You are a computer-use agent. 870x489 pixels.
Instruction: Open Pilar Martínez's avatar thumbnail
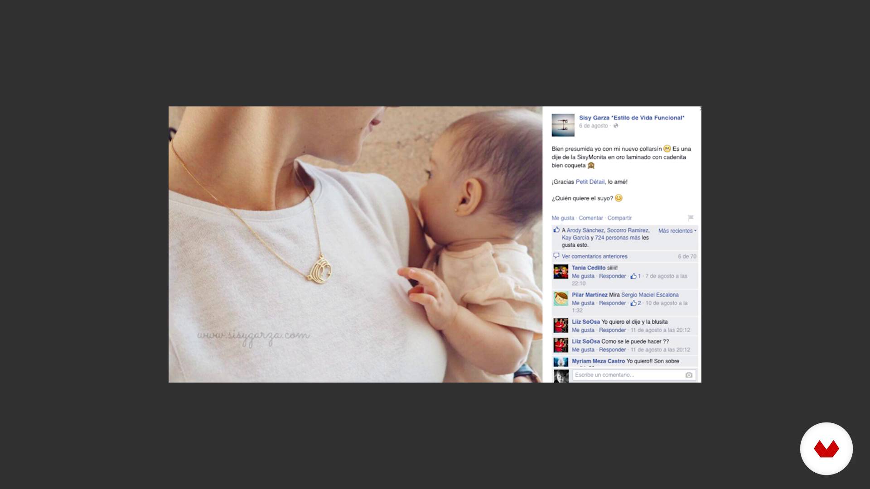pyautogui.click(x=561, y=299)
